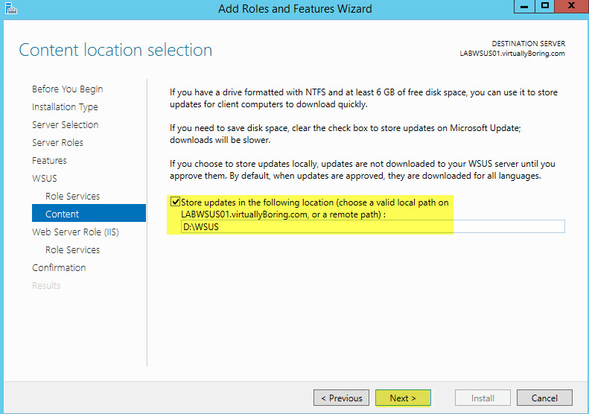This screenshot has width=589, height=414.
Task: Select Role Services under WSUS
Action: tap(72, 196)
